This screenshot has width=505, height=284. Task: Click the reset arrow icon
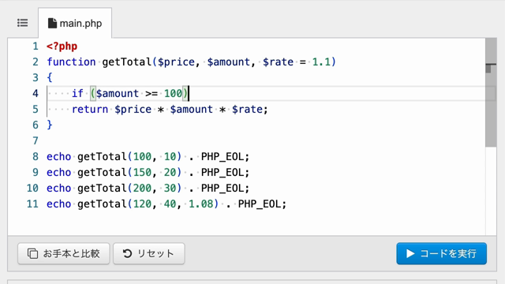pos(127,253)
